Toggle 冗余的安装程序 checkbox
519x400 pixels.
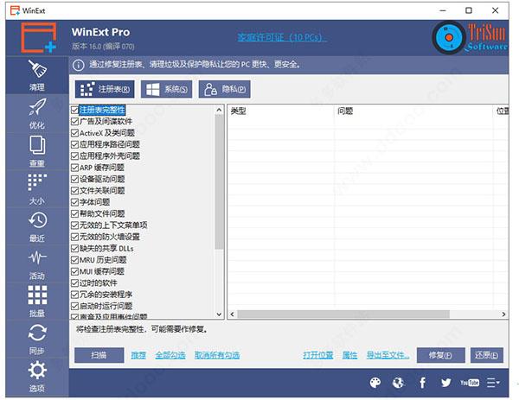pyautogui.click(x=74, y=295)
